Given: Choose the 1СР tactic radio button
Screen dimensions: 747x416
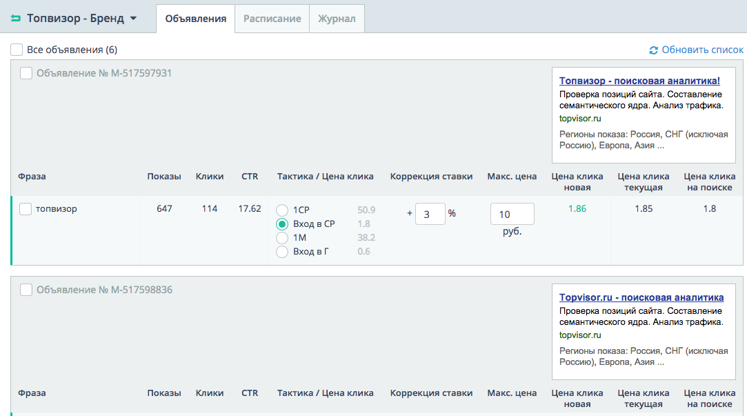Looking at the screenshot, I should 282,210.
